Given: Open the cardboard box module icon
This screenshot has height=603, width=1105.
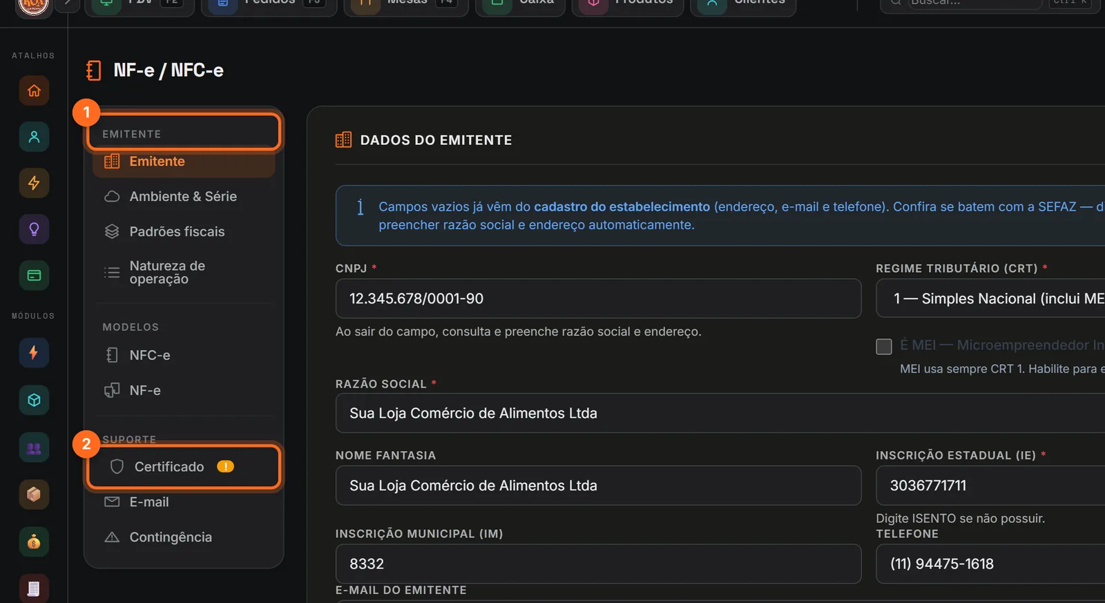Looking at the screenshot, I should click(34, 495).
